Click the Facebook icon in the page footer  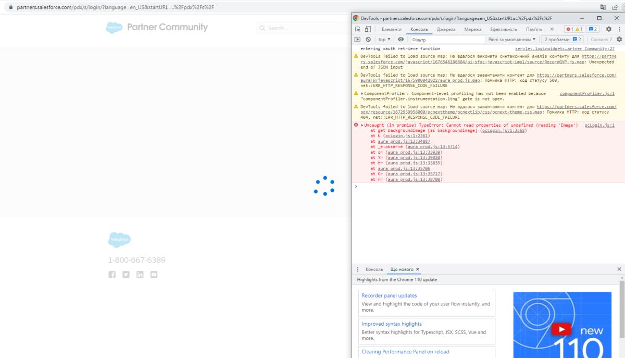pos(112,275)
